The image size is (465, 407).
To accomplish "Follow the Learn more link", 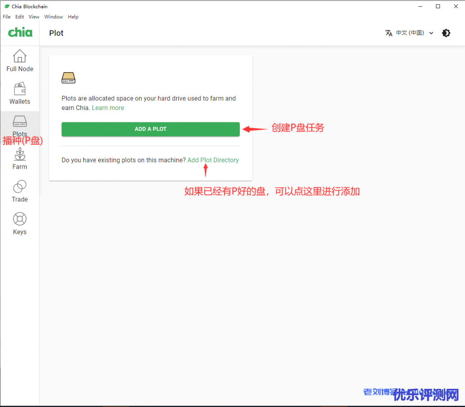I will [x=108, y=108].
